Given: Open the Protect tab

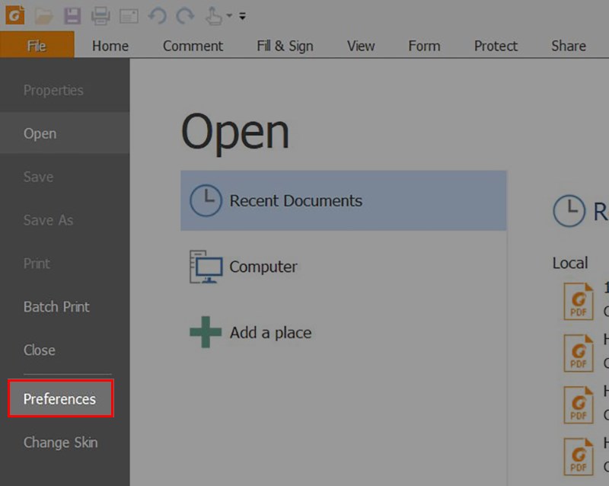Looking at the screenshot, I should click(x=496, y=46).
